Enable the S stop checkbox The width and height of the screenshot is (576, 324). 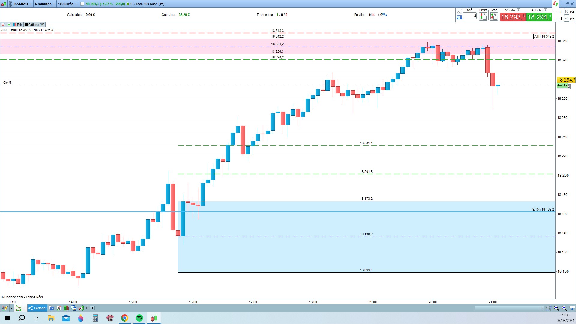pyautogui.click(x=558, y=19)
